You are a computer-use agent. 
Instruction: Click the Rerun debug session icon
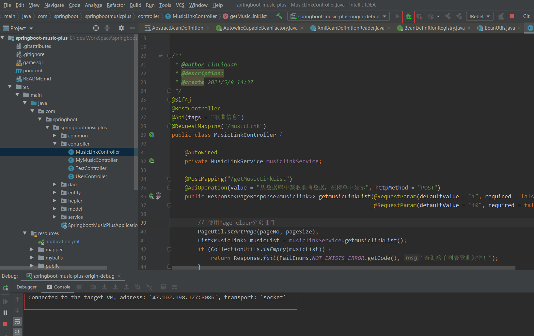coord(5,288)
